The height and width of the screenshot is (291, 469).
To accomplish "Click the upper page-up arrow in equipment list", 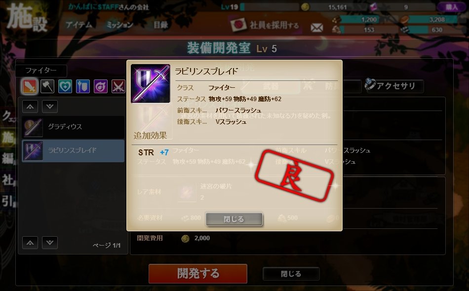I will 30,107.
